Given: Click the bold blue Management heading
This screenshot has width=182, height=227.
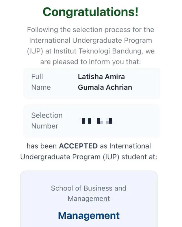Looking at the screenshot, I should [x=89, y=215].
